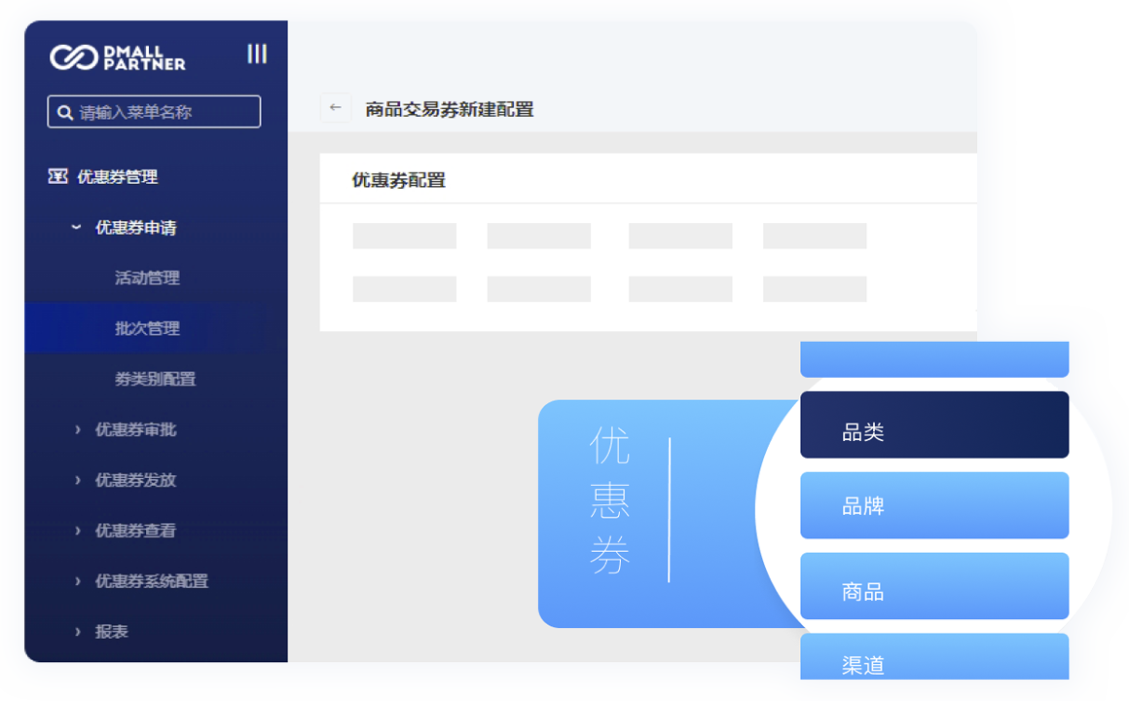1129x701 pixels.
Task: Expand the 优惠券发放 menu chevron
Action: coord(78,480)
